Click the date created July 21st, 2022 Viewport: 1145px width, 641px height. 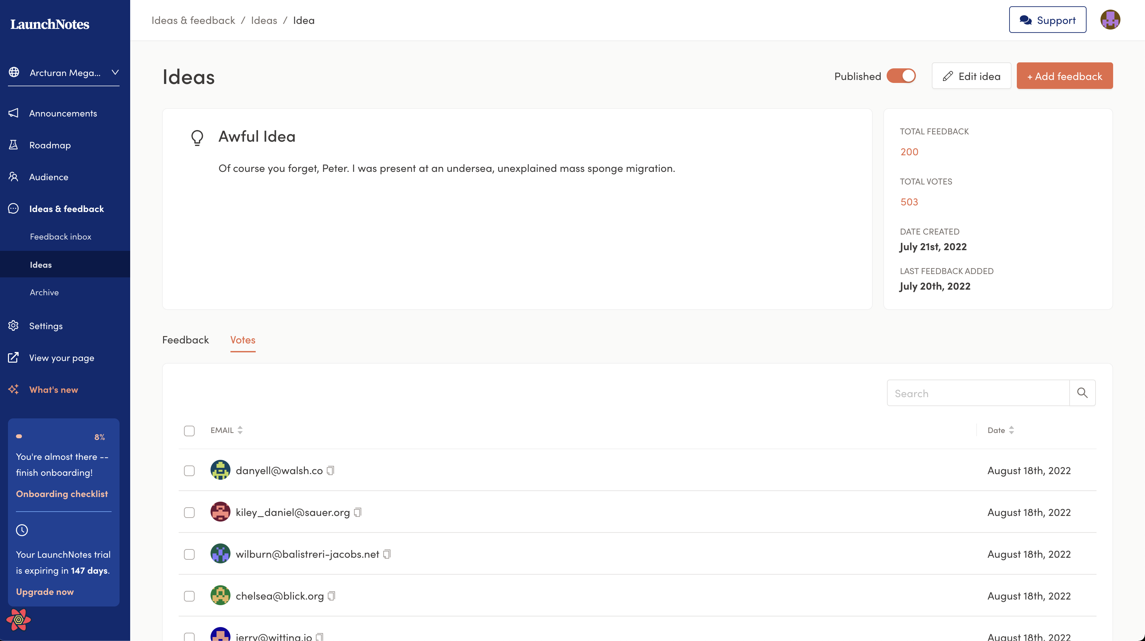click(x=933, y=247)
